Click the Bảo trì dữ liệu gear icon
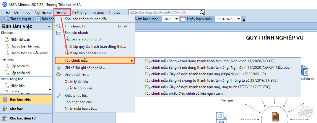Image resolution: width=317 pixels, height=123 pixels. pos(59,74)
